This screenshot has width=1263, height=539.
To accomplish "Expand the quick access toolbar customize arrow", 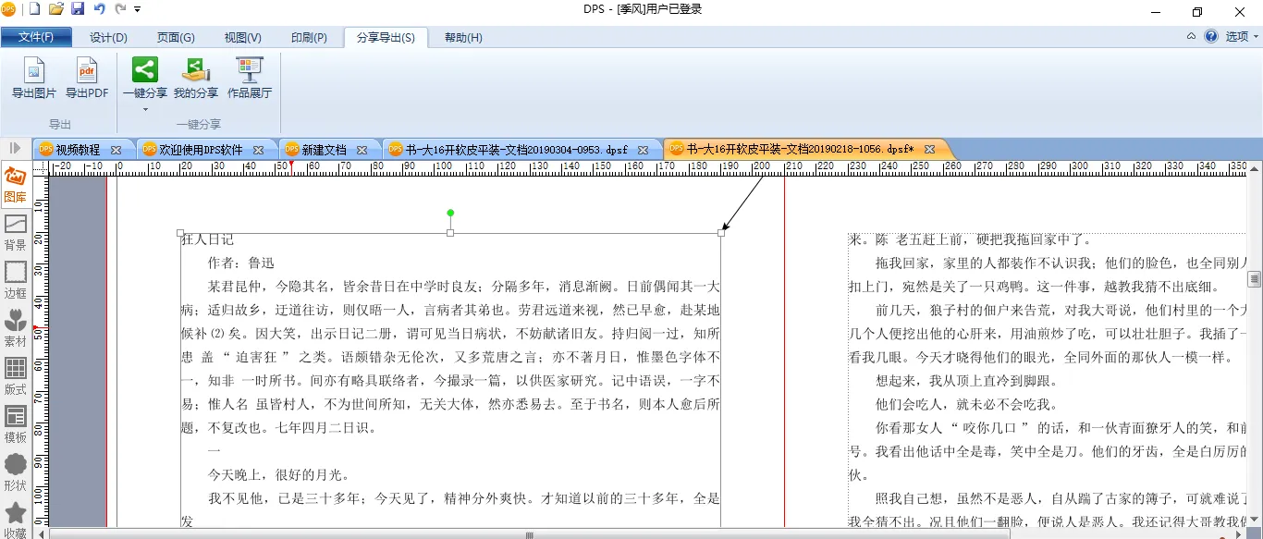I will (x=138, y=9).
